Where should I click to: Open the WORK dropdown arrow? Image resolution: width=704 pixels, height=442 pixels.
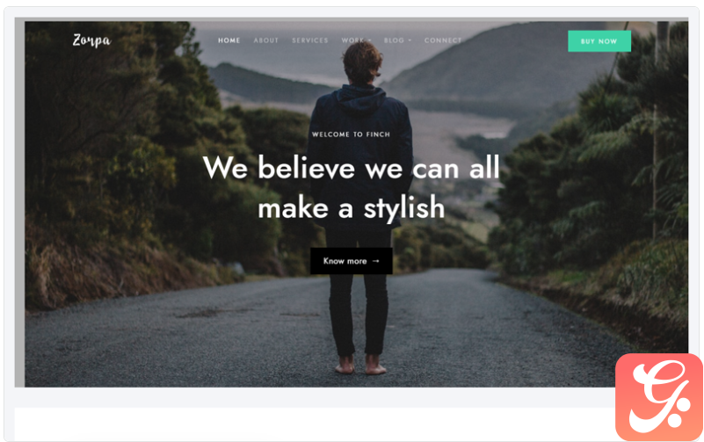point(369,40)
